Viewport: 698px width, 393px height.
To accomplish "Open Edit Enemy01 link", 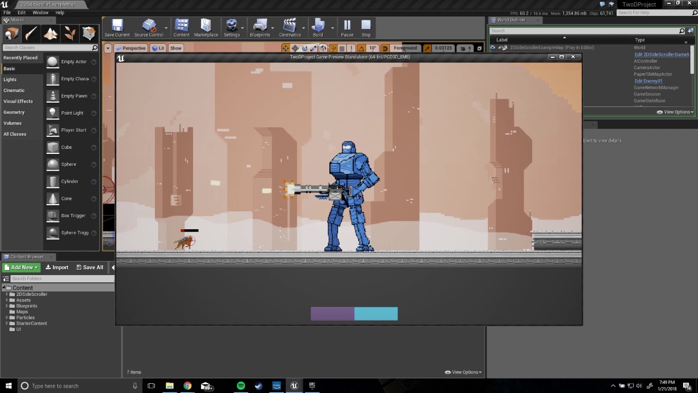I will [x=648, y=81].
